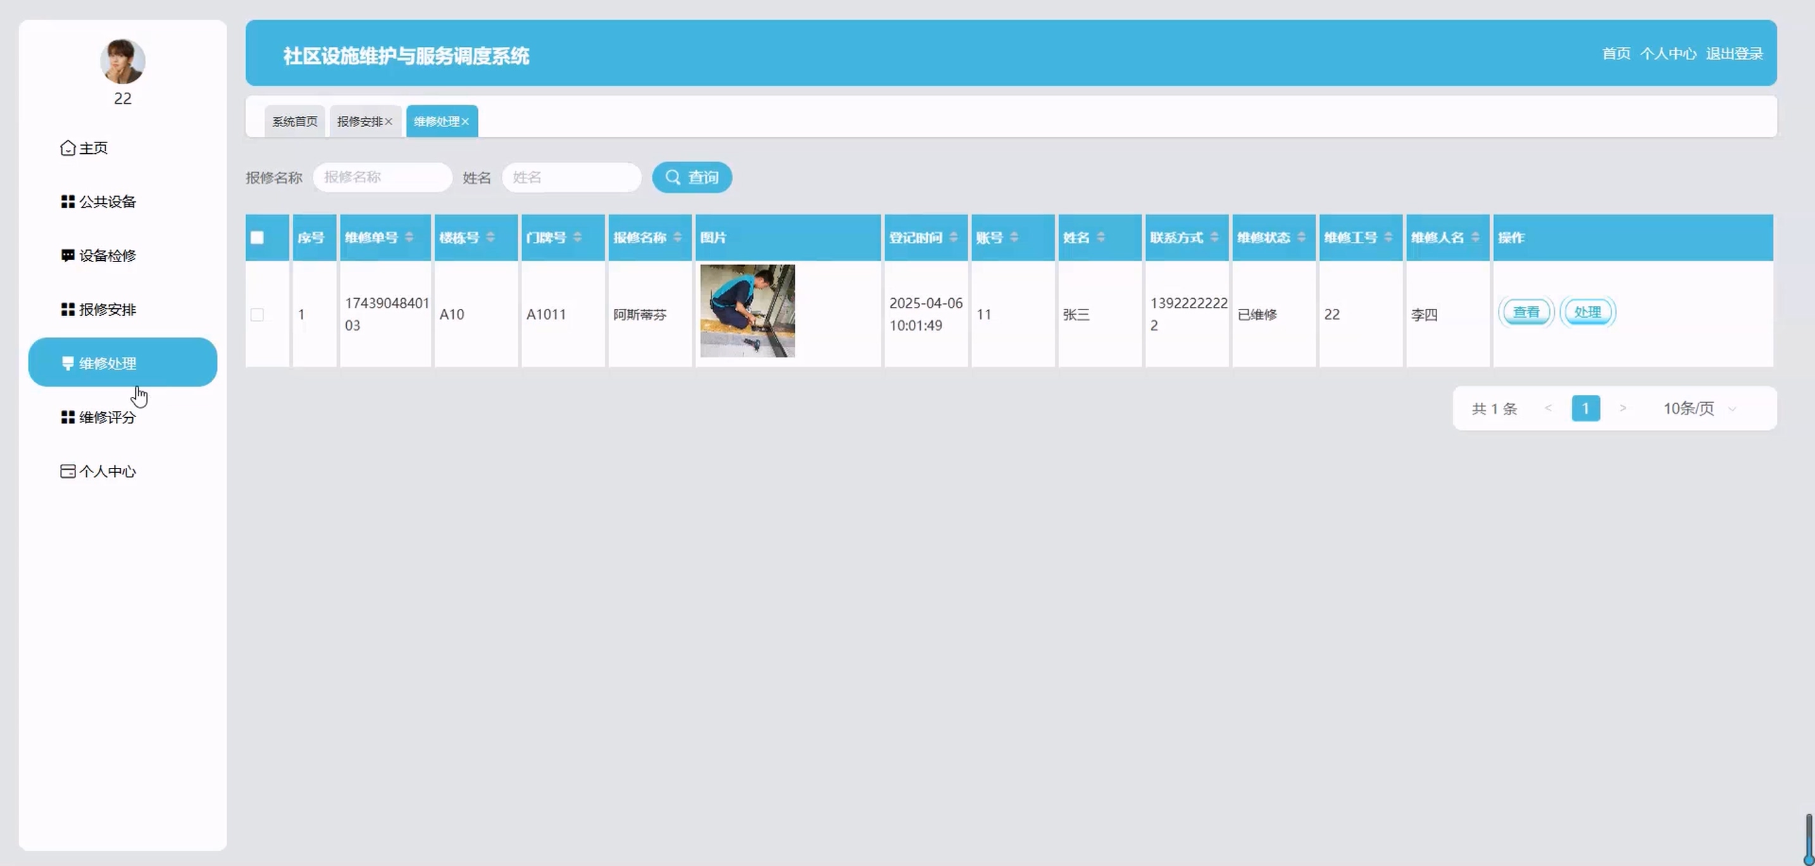Sort by 维修单号 column arrows

point(409,237)
